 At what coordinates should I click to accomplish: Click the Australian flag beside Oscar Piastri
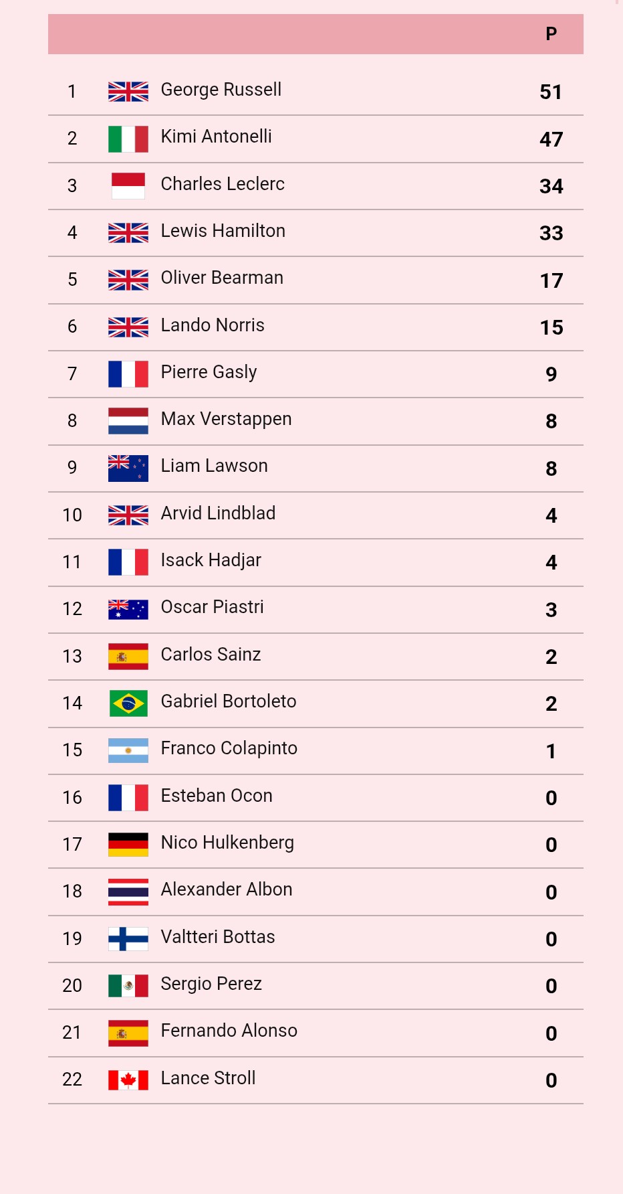128,610
